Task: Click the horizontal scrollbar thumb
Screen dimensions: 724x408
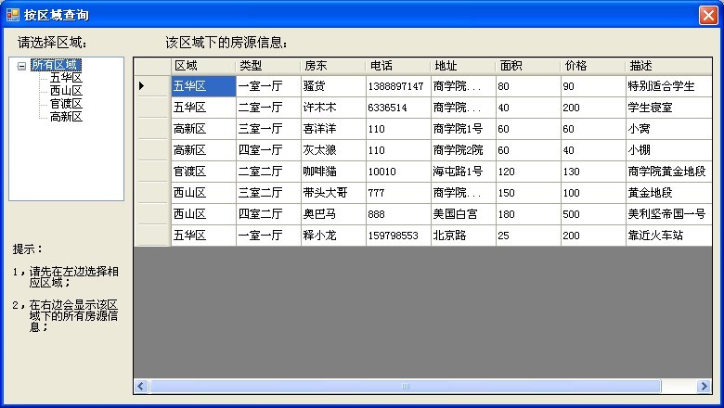Action: (x=406, y=387)
